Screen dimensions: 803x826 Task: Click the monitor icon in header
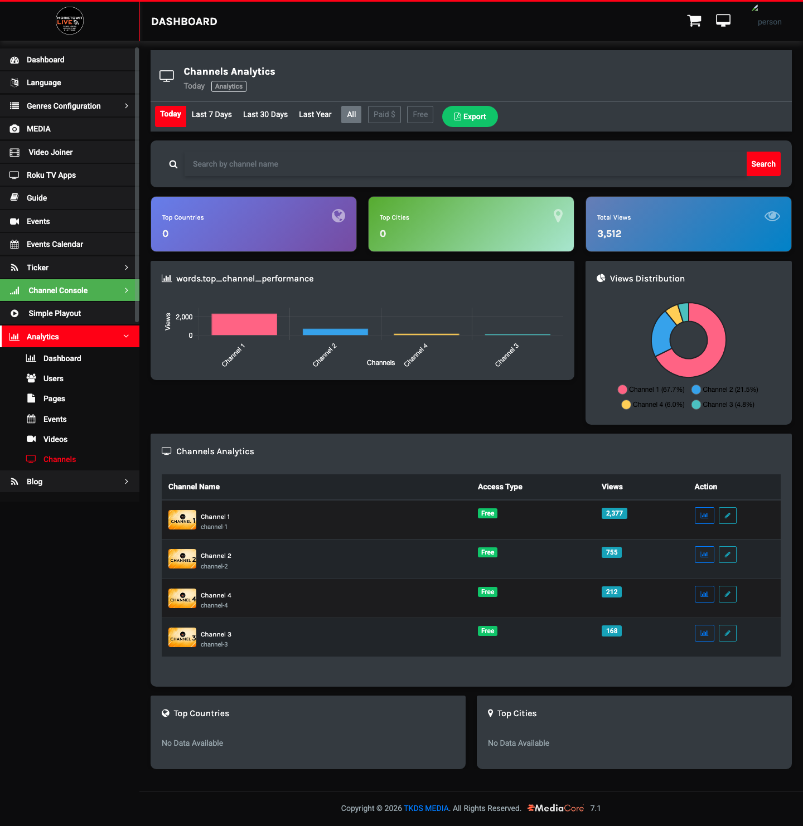(x=723, y=21)
